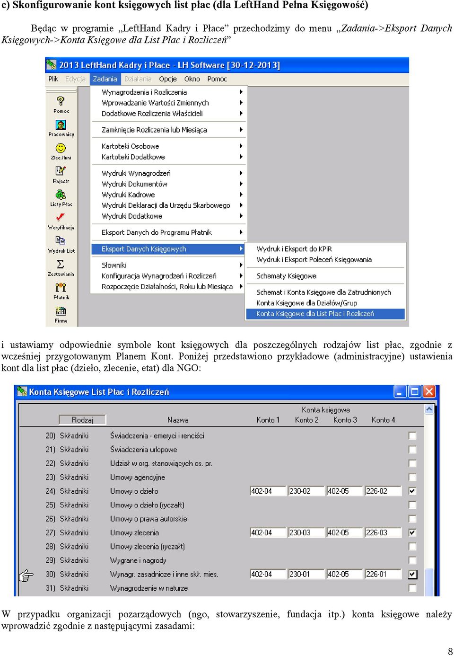Click the Rodzaj column header button
This screenshot has height=656, width=454.
point(82,420)
